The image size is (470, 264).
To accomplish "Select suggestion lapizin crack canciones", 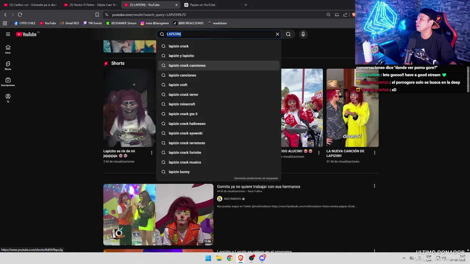I will click(x=218, y=66).
